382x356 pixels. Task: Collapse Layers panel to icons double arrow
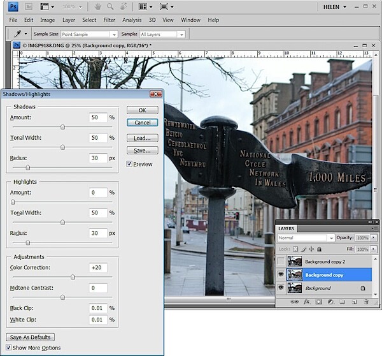(371, 222)
